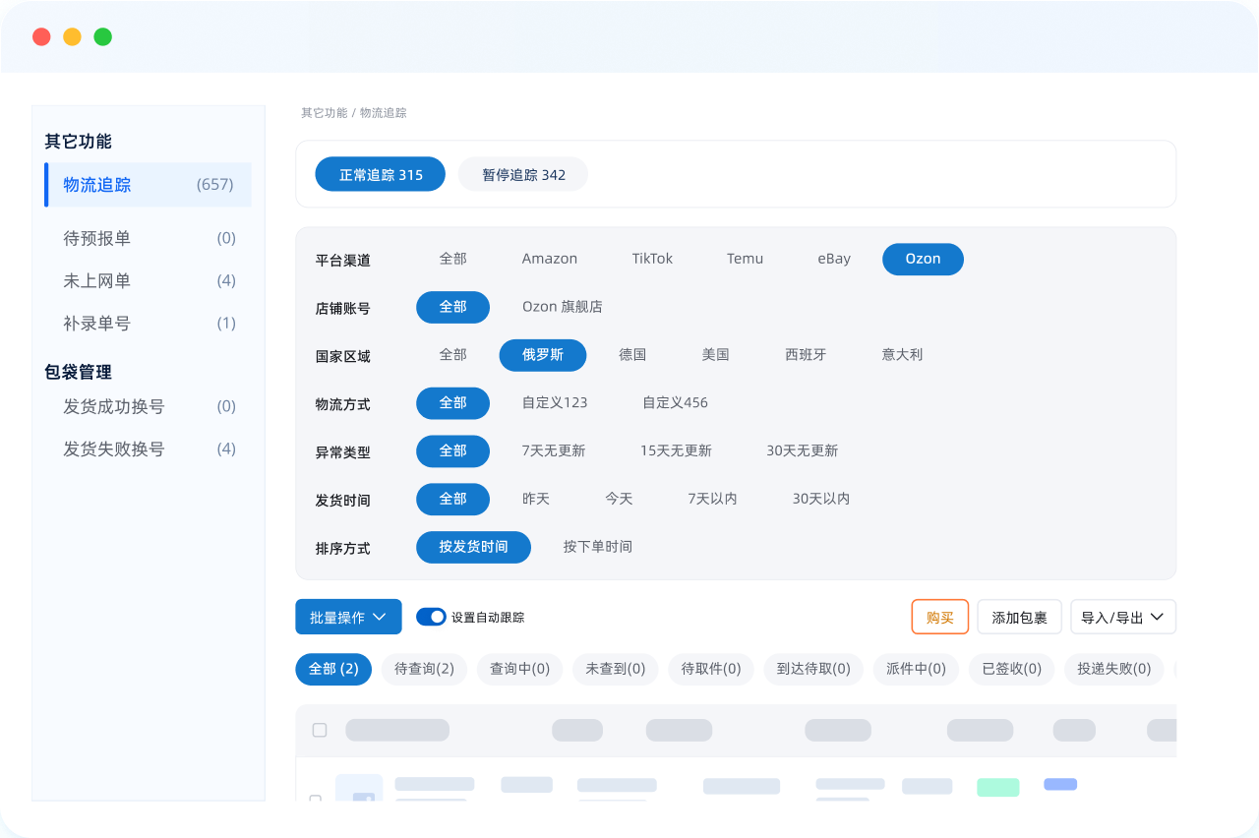The height and width of the screenshot is (838, 1259).
Task: Click the 添加包裹 button
Action: tap(1019, 617)
